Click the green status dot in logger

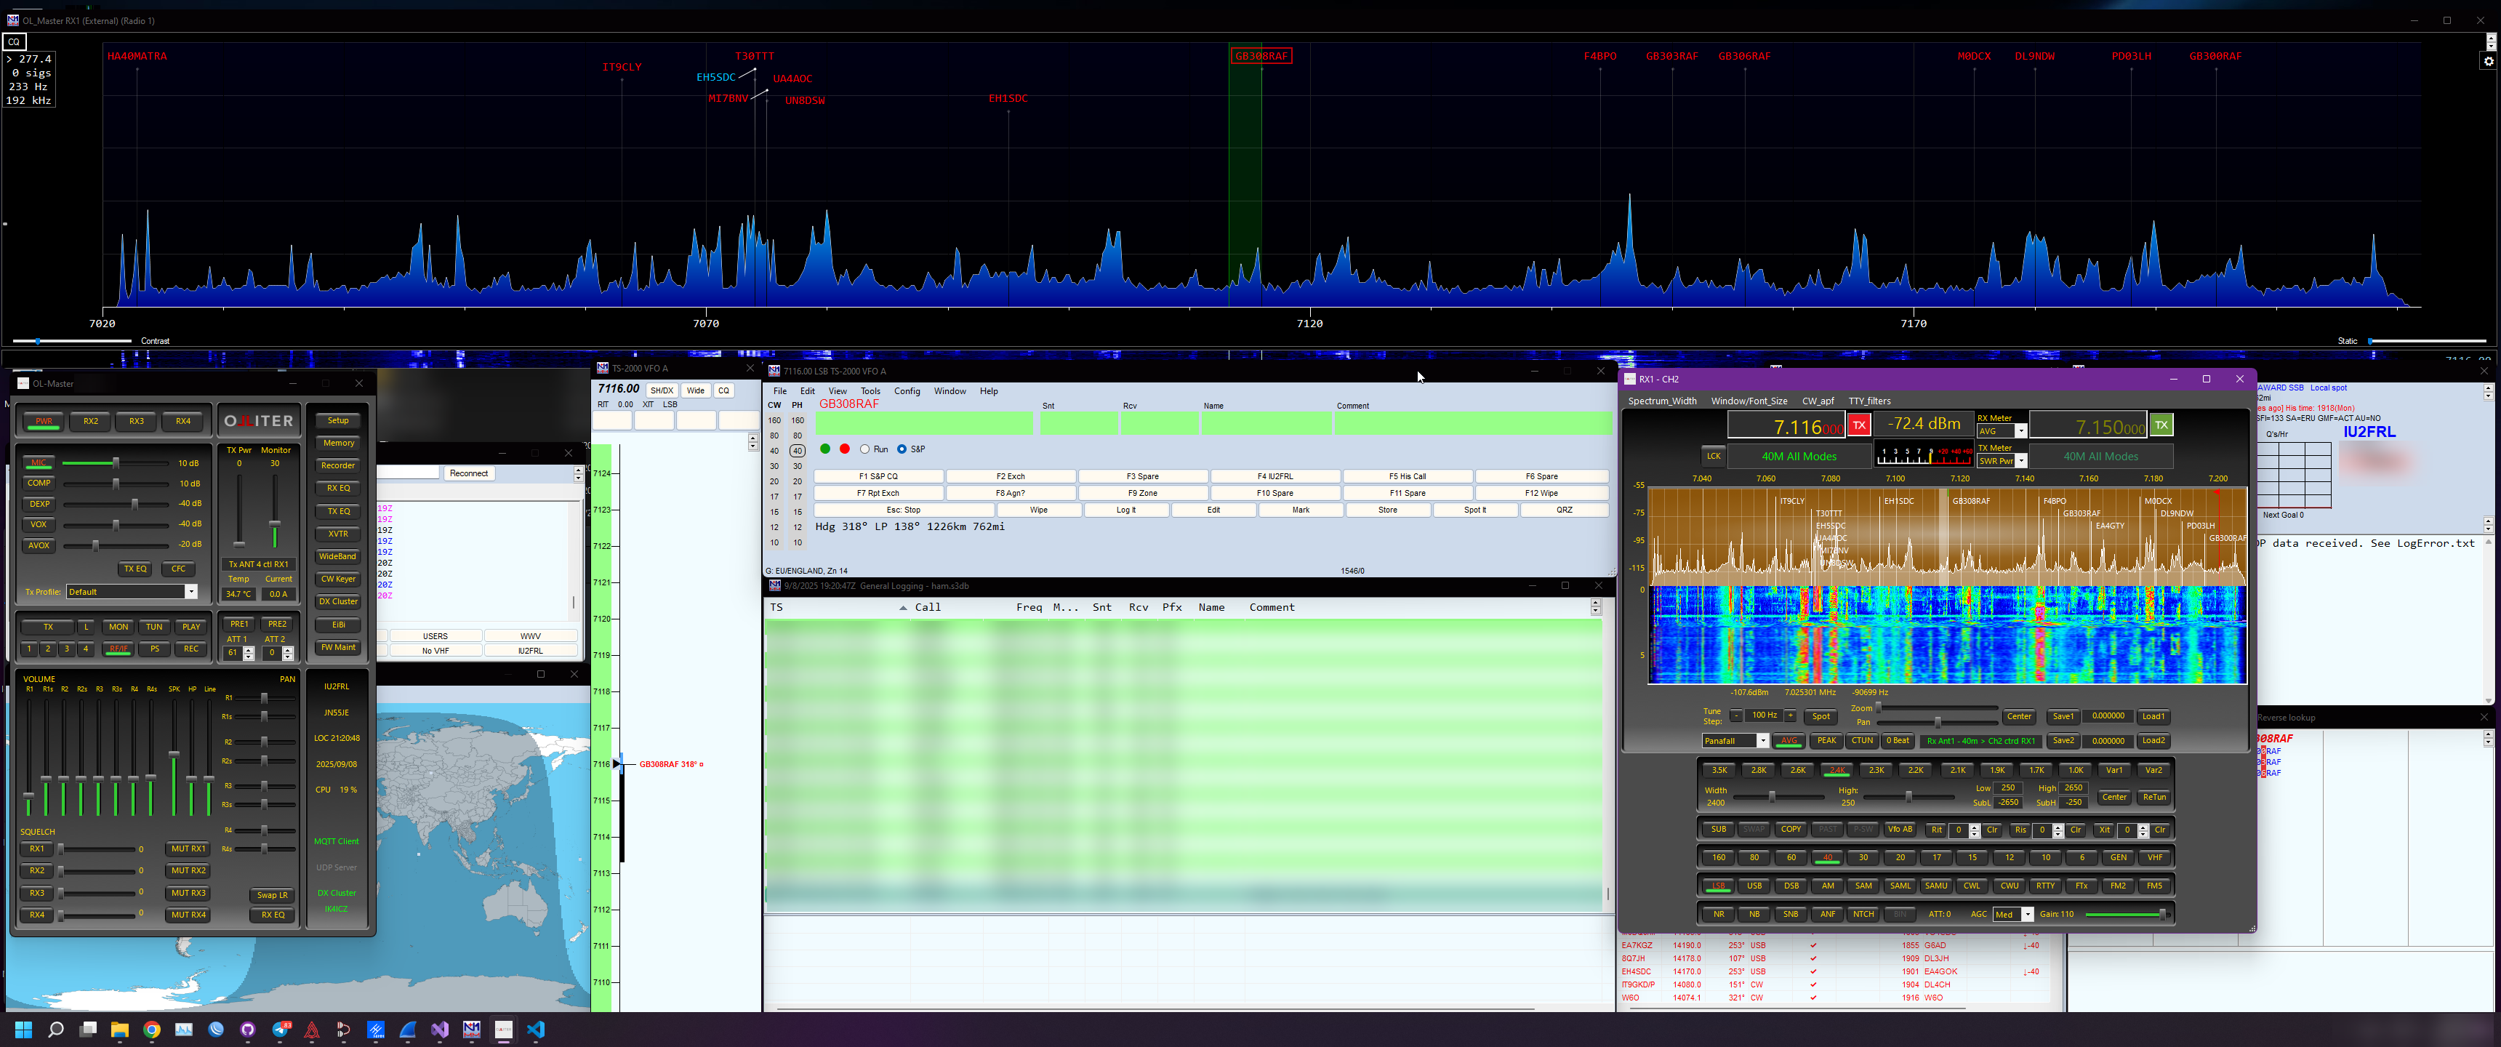click(x=825, y=449)
